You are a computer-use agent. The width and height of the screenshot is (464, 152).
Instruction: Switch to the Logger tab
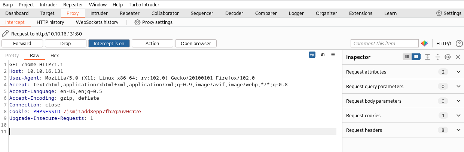click(296, 13)
